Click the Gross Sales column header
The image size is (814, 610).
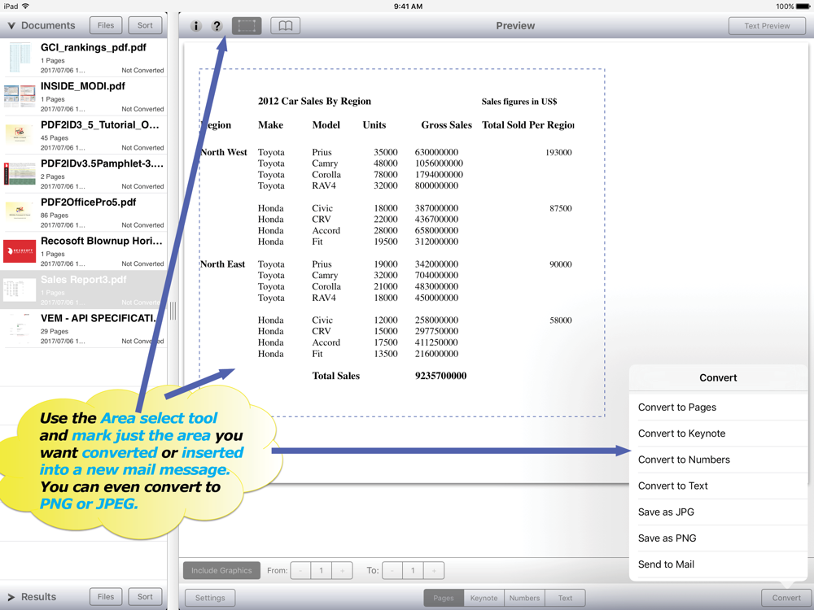tap(446, 125)
